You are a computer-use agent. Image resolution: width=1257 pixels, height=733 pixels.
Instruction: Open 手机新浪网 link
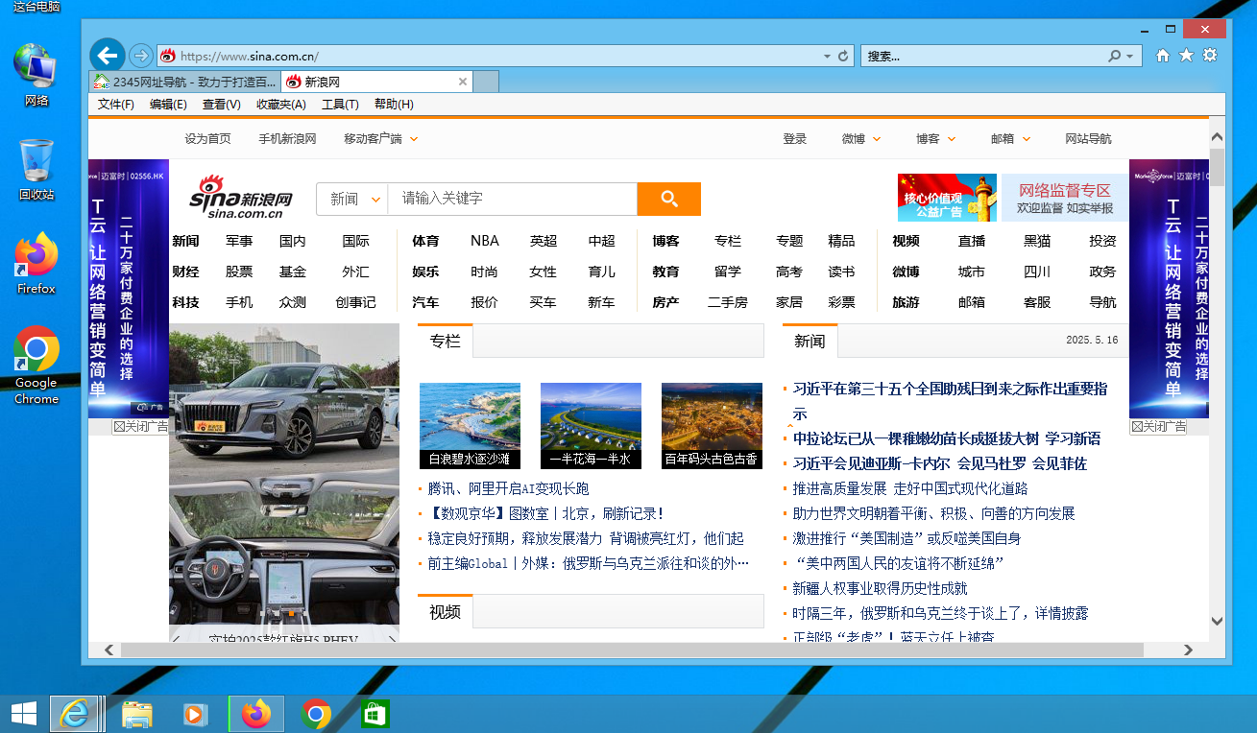coord(287,139)
